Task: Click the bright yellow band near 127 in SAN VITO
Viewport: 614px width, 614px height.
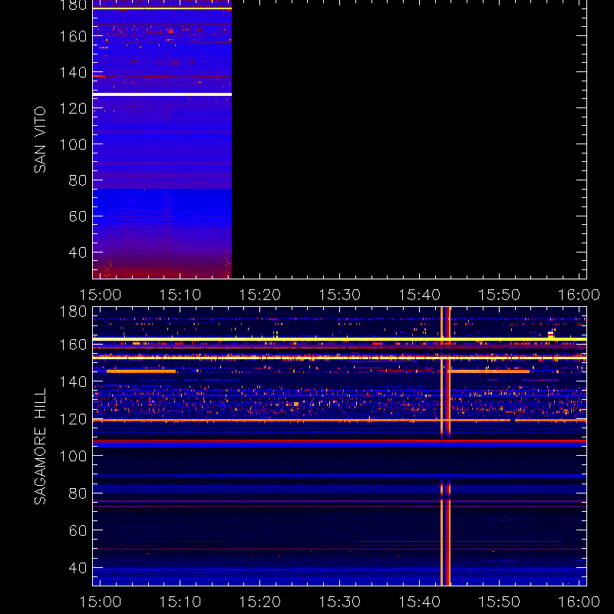Action: [162, 94]
